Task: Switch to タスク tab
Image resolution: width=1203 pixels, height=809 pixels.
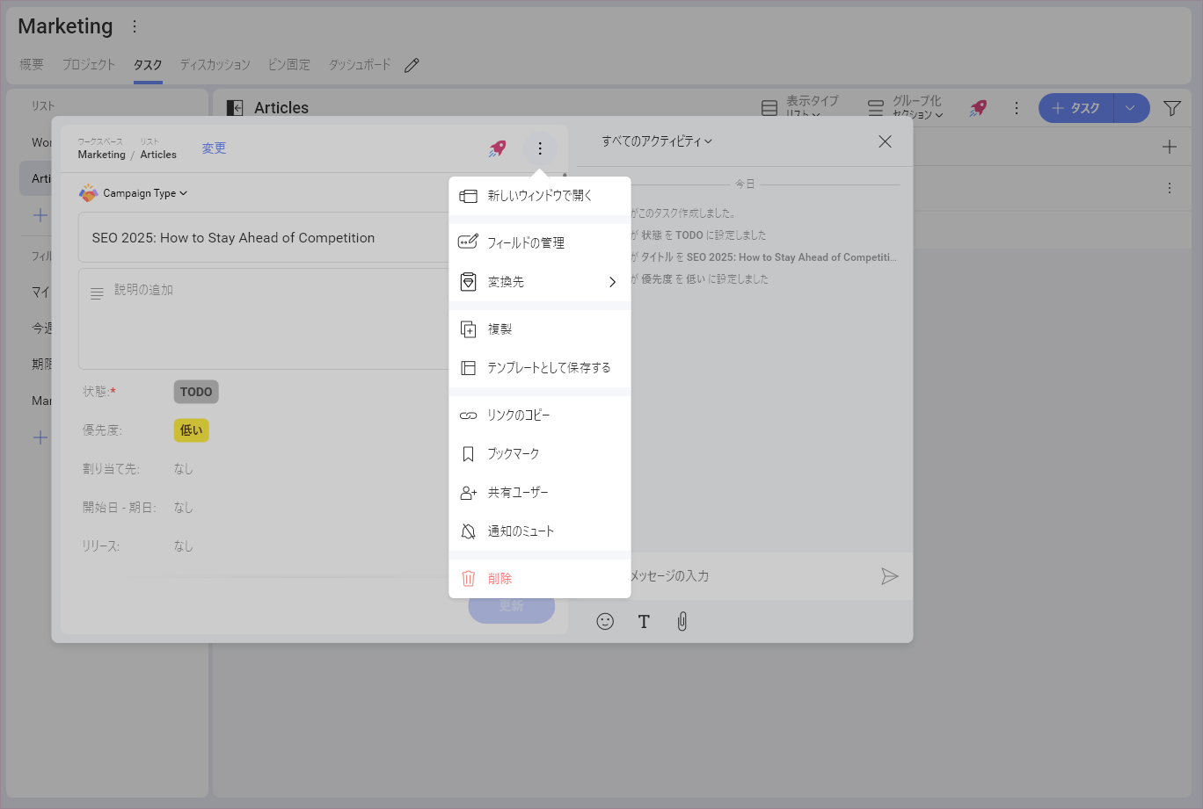Action: coord(148,64)
